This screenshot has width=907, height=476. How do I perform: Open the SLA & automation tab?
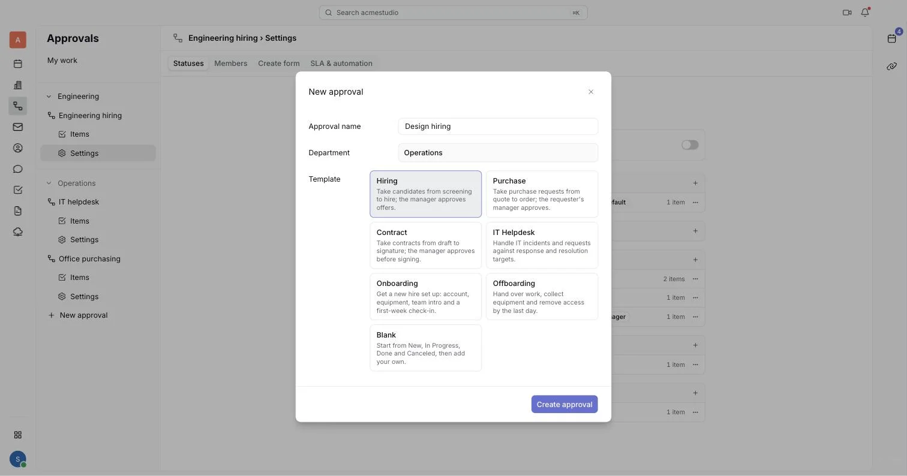pos(341,64)
